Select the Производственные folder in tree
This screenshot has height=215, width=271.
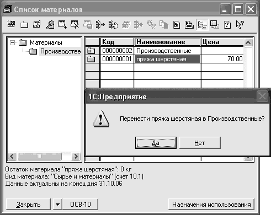[60, 51]
